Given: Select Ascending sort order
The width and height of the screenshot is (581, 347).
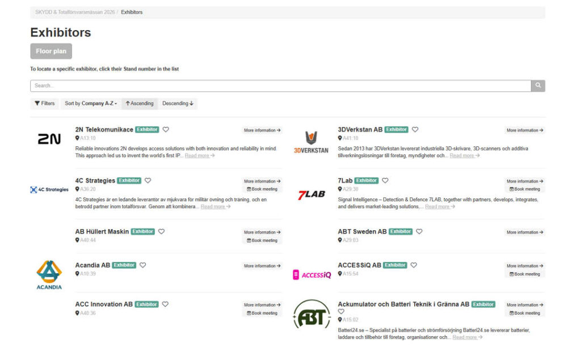Looking at the screenshot, I should point(140,104).
